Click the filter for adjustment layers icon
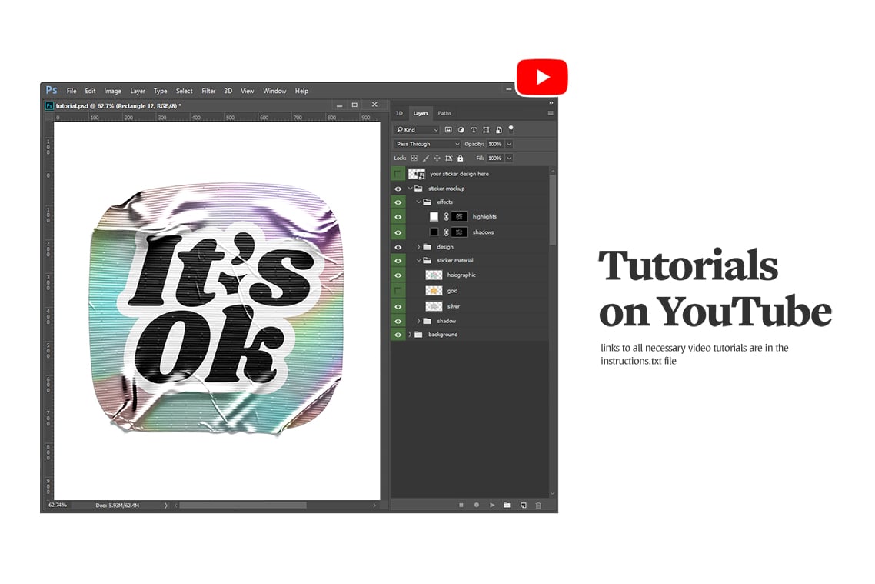The width and height of the screenshot is (875, 584). pos(461,130)
